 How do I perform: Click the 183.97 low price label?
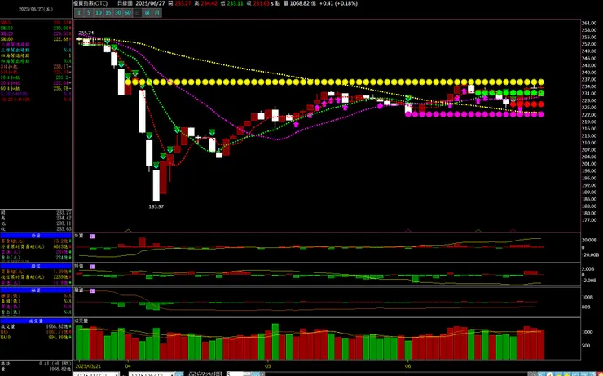tap(156, 206)
